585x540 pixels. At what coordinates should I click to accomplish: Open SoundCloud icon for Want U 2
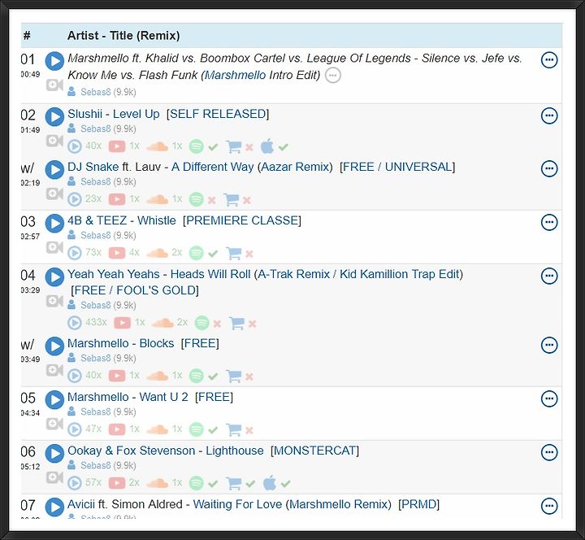158,429
